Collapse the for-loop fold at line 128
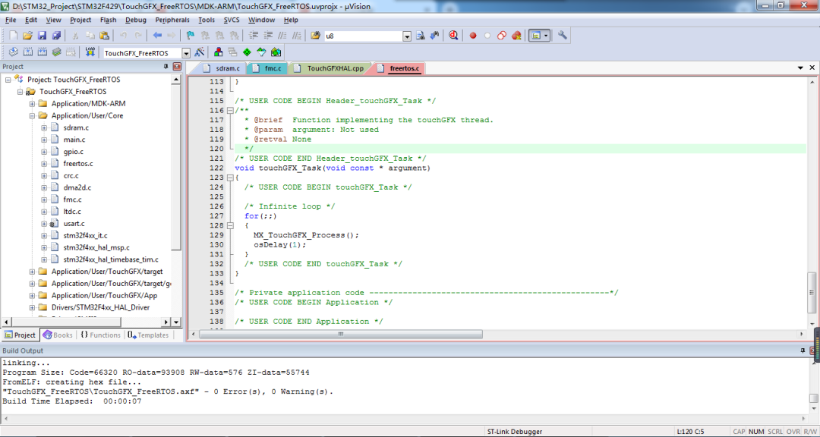Image resolution: width=820 pixels, height=437 pixels. (229, 225)
